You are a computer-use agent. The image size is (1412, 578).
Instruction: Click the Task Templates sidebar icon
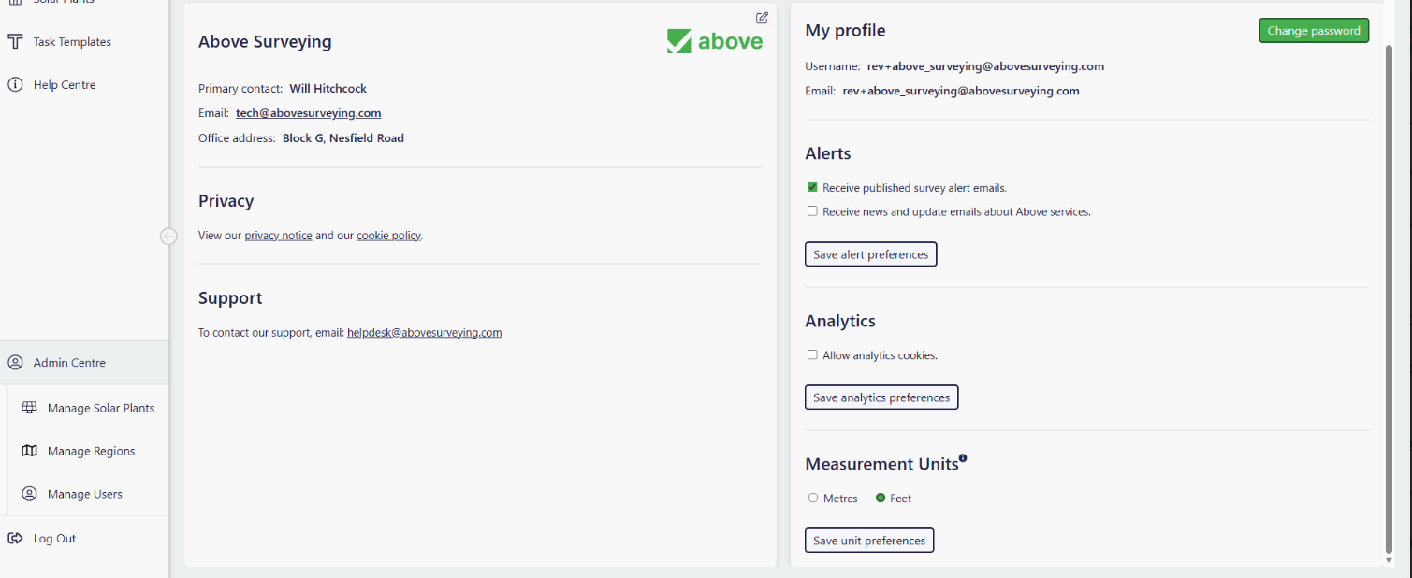pos(15,42)
